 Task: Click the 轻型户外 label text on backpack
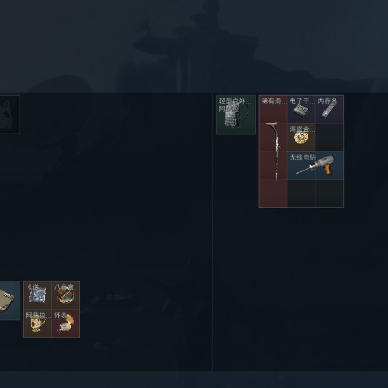(235, 101)
